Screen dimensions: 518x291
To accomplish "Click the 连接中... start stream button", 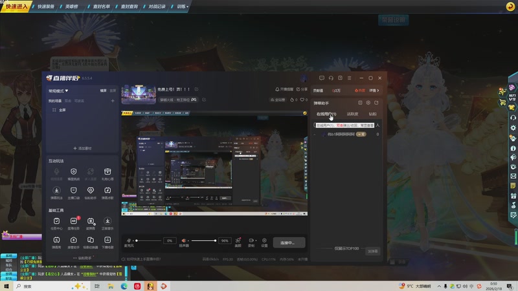I will (289, 243).
